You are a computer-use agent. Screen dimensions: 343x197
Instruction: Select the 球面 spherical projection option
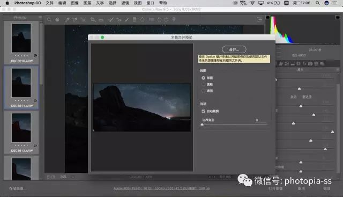pyautogui.click(x=207, y=78)
